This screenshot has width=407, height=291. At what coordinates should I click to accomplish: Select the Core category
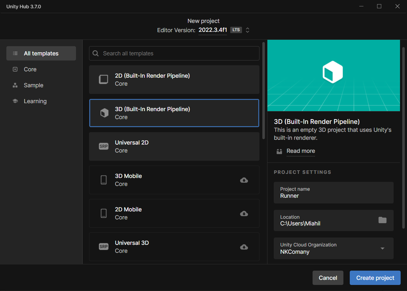click(x=41, y=69)
